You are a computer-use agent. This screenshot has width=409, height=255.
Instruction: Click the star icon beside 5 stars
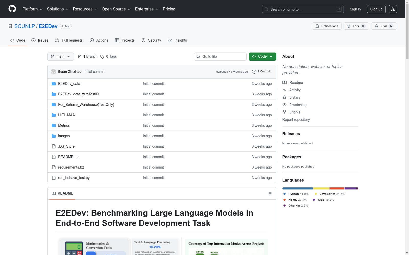285,97
